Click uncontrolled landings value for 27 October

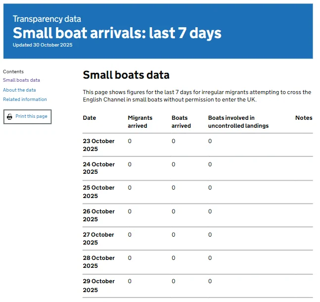click(210, 235)
